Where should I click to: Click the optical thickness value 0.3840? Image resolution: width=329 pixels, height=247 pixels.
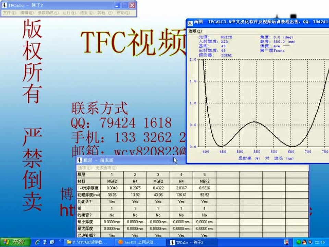(x=112, y=188)
